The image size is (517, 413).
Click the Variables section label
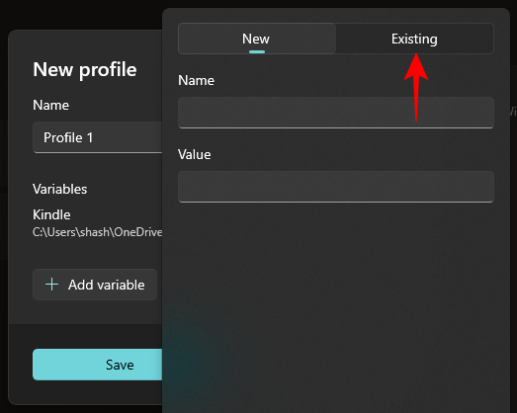point(59,189)
